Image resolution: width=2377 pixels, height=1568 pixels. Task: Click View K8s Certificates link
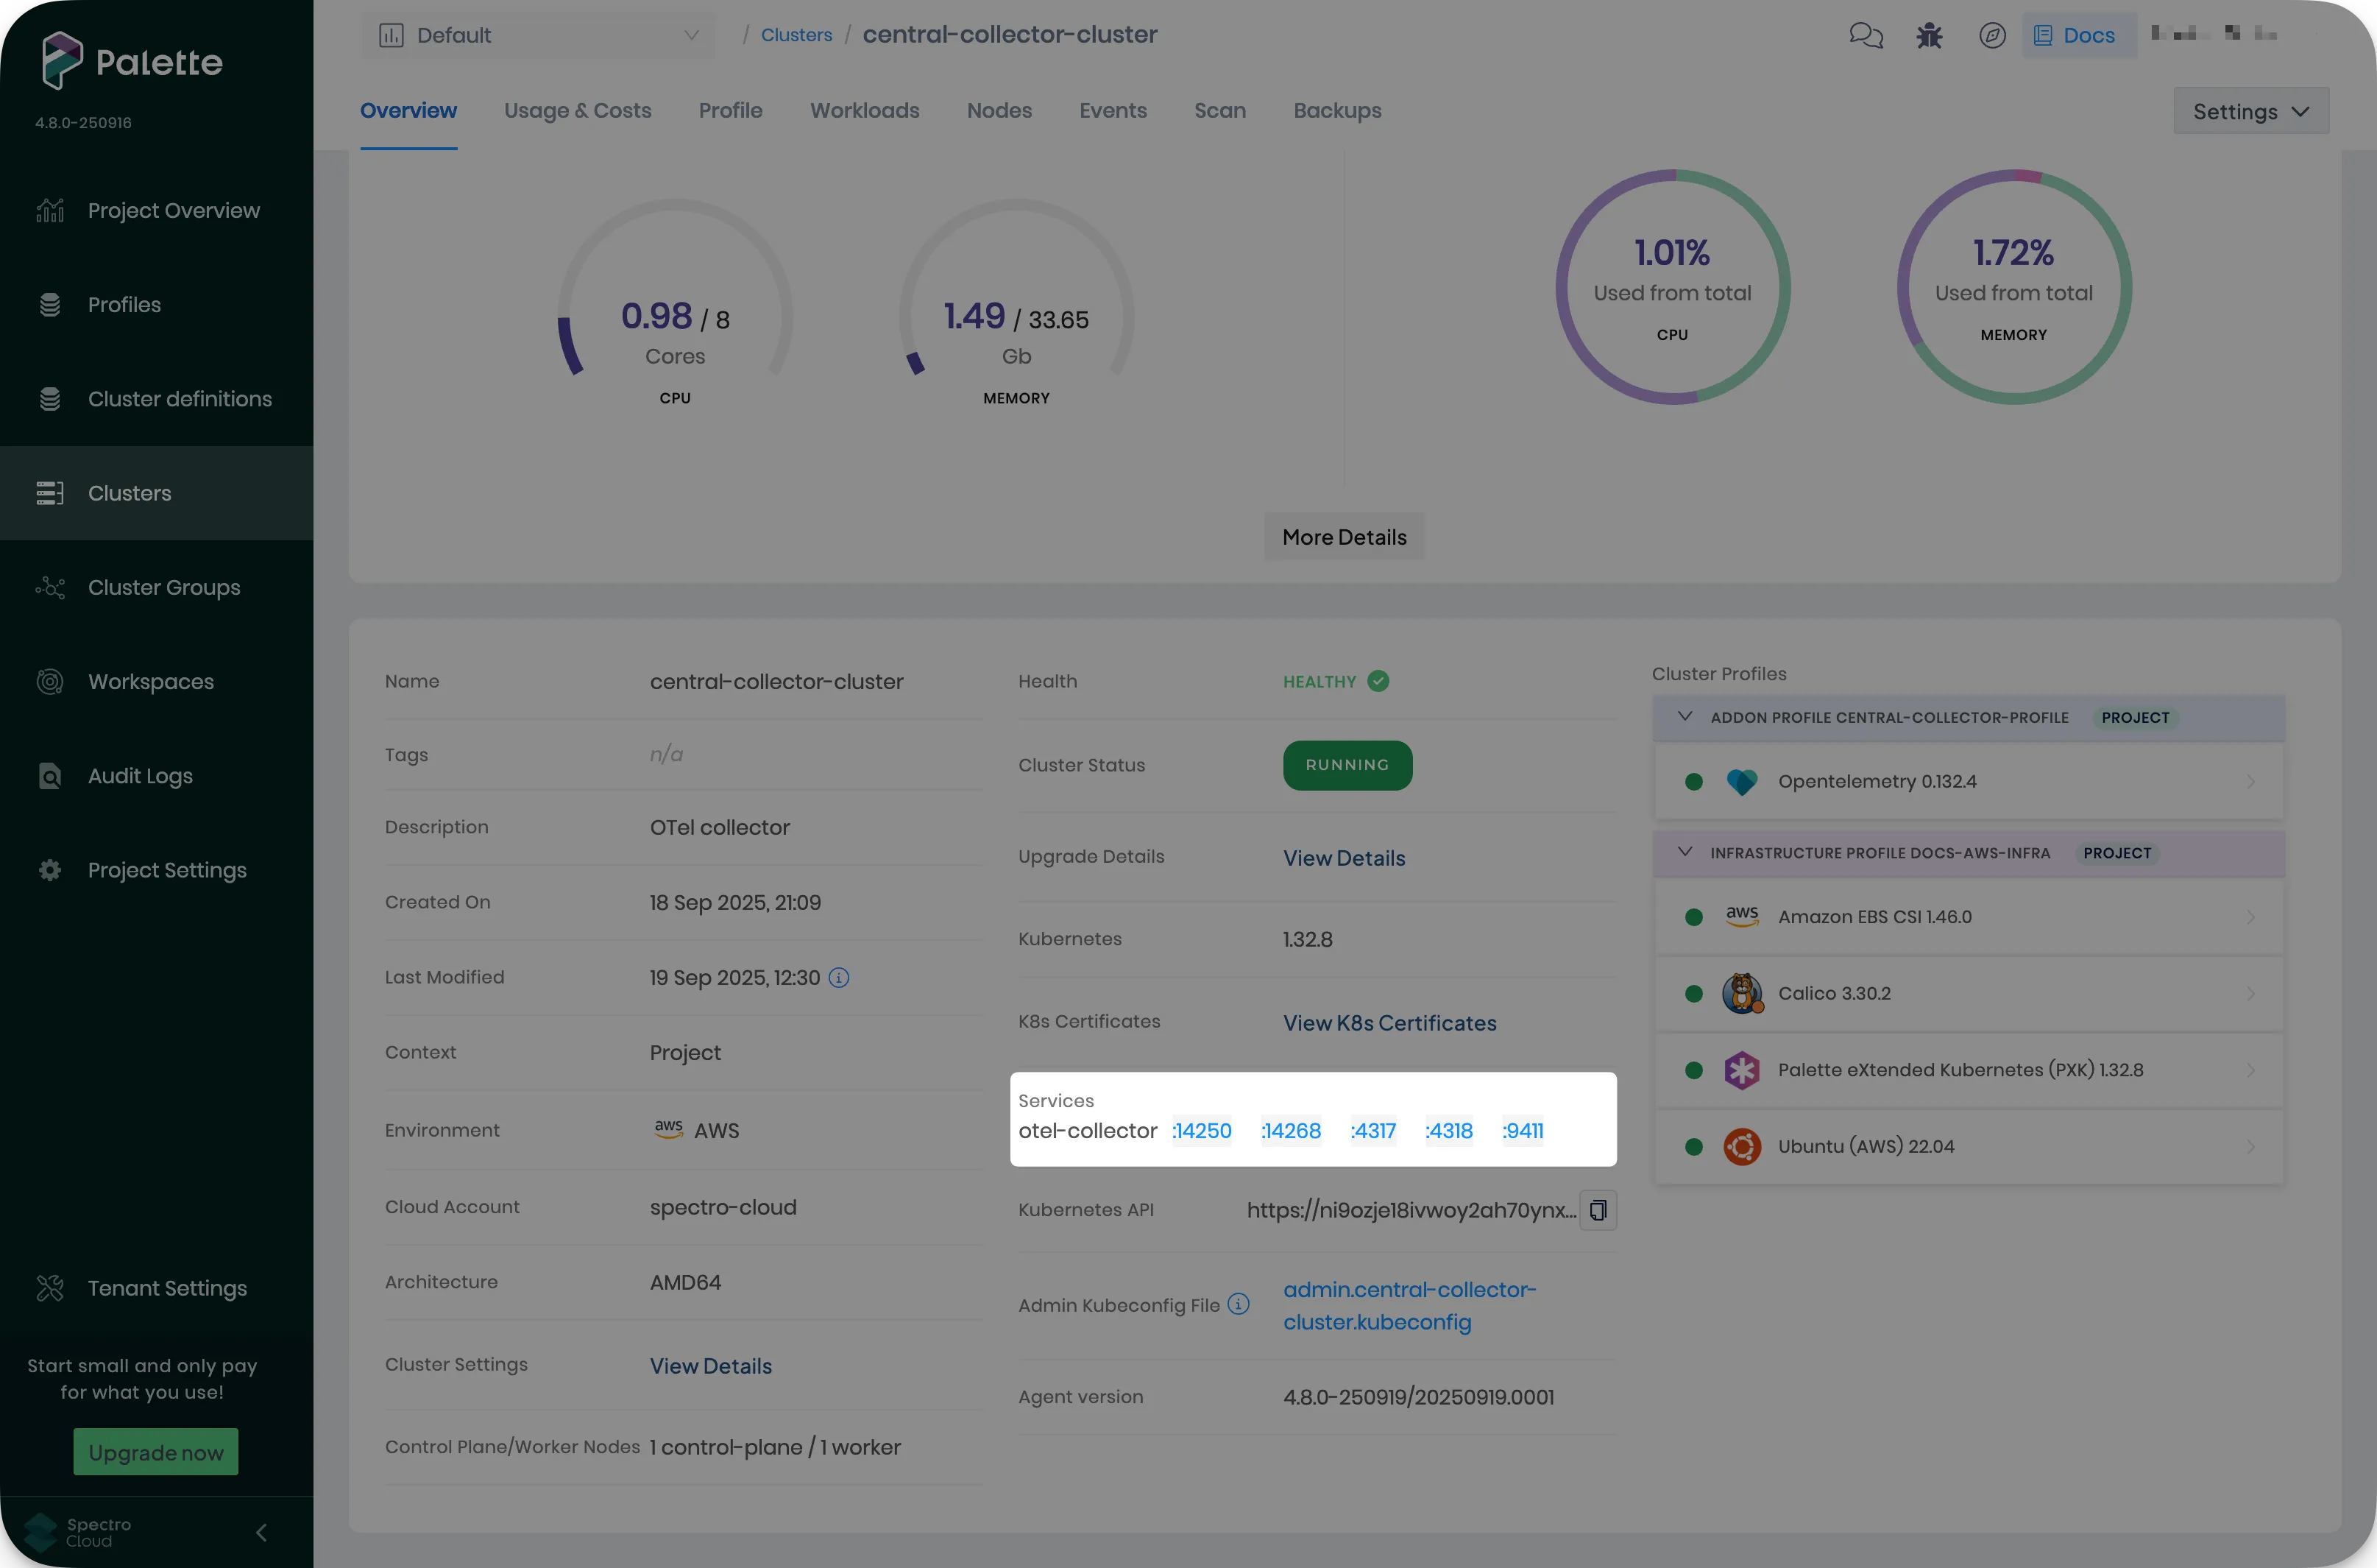tap(1389, 1023)
